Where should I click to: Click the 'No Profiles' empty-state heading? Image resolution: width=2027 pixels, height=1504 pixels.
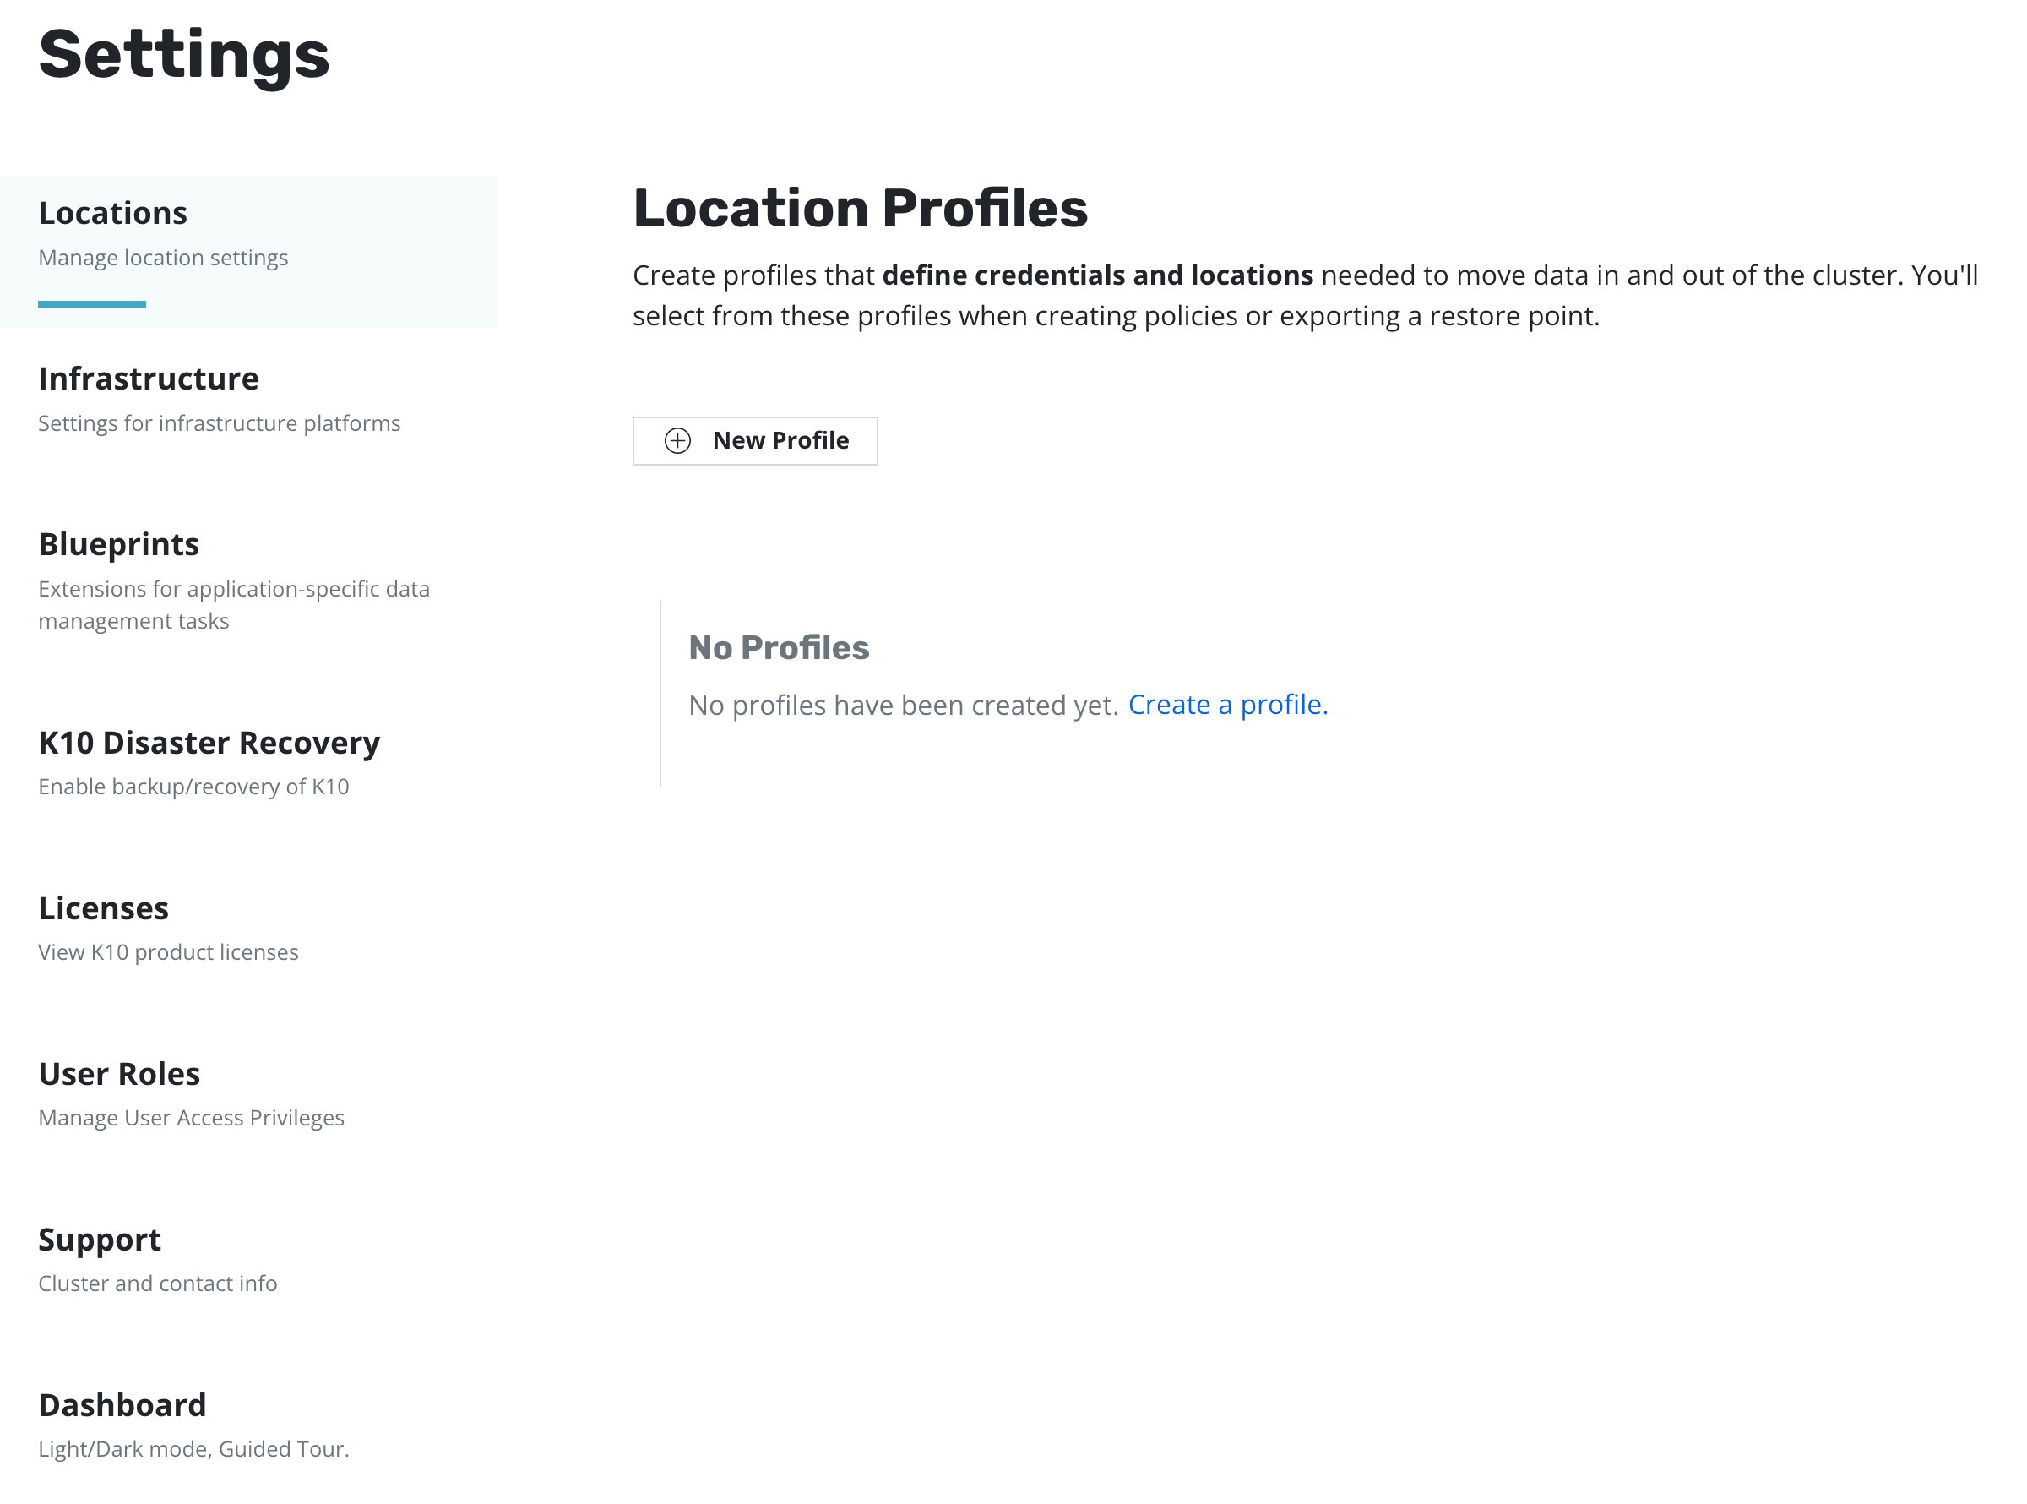(x=778, y=647)
